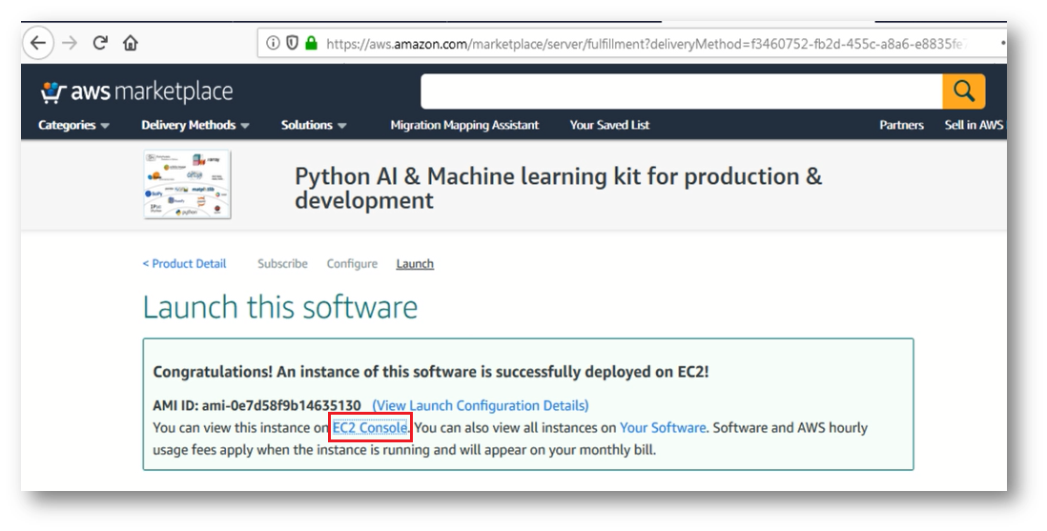Screen dimensions: 1047x531
Task: Click the AWS Marketplace logo
Action: click(137, 92)
